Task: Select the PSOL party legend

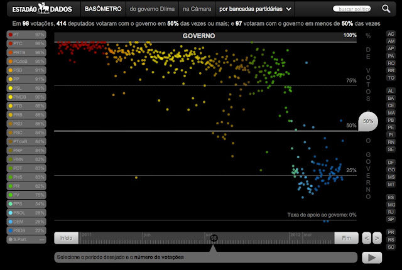Action: click(x=26, y=213)
